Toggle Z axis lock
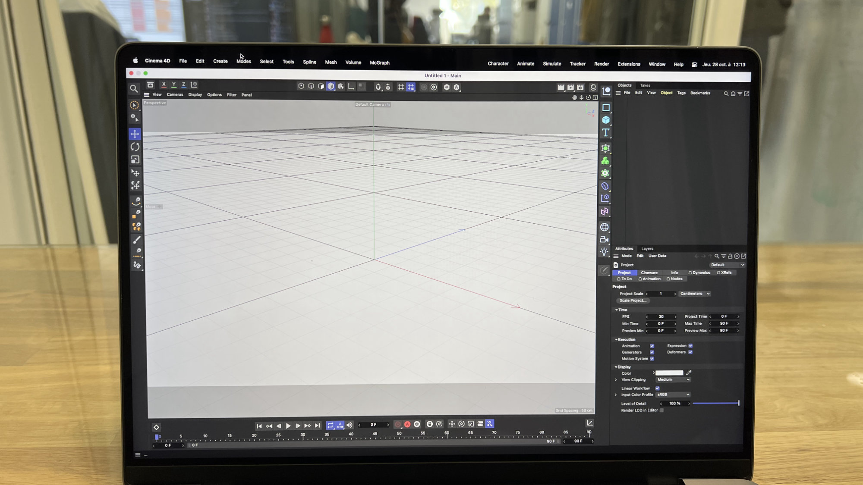863x485 pixels. [x=184, y=84]
